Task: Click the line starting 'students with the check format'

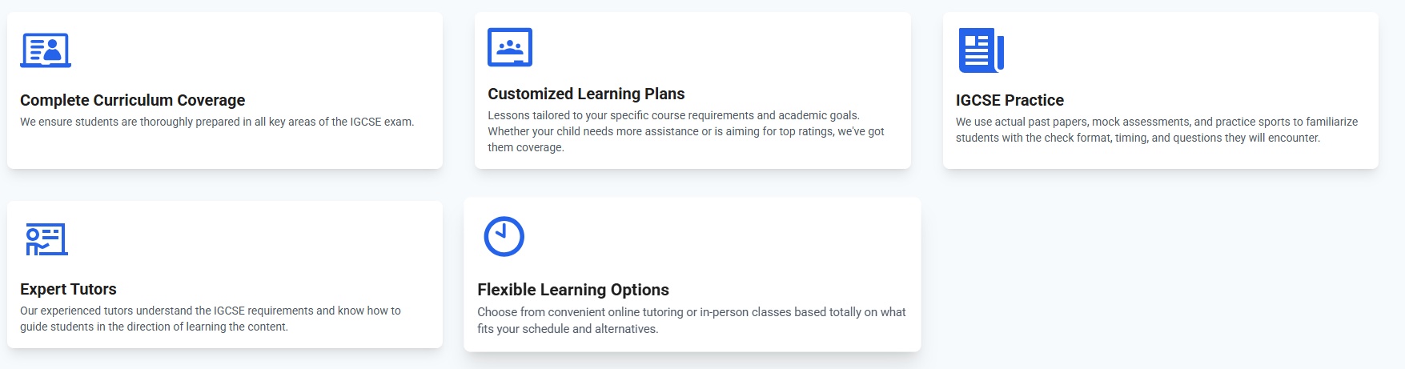Action: click(x=1138, y=138)
